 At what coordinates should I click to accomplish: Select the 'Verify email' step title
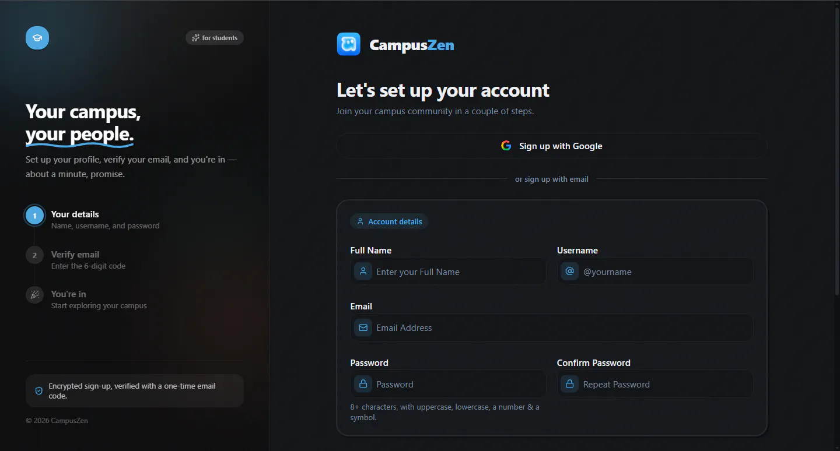75,254
